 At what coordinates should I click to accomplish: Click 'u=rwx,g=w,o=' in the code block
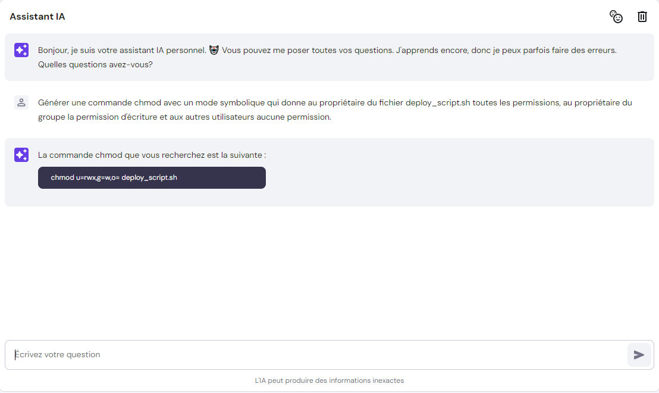coord(98,177)
